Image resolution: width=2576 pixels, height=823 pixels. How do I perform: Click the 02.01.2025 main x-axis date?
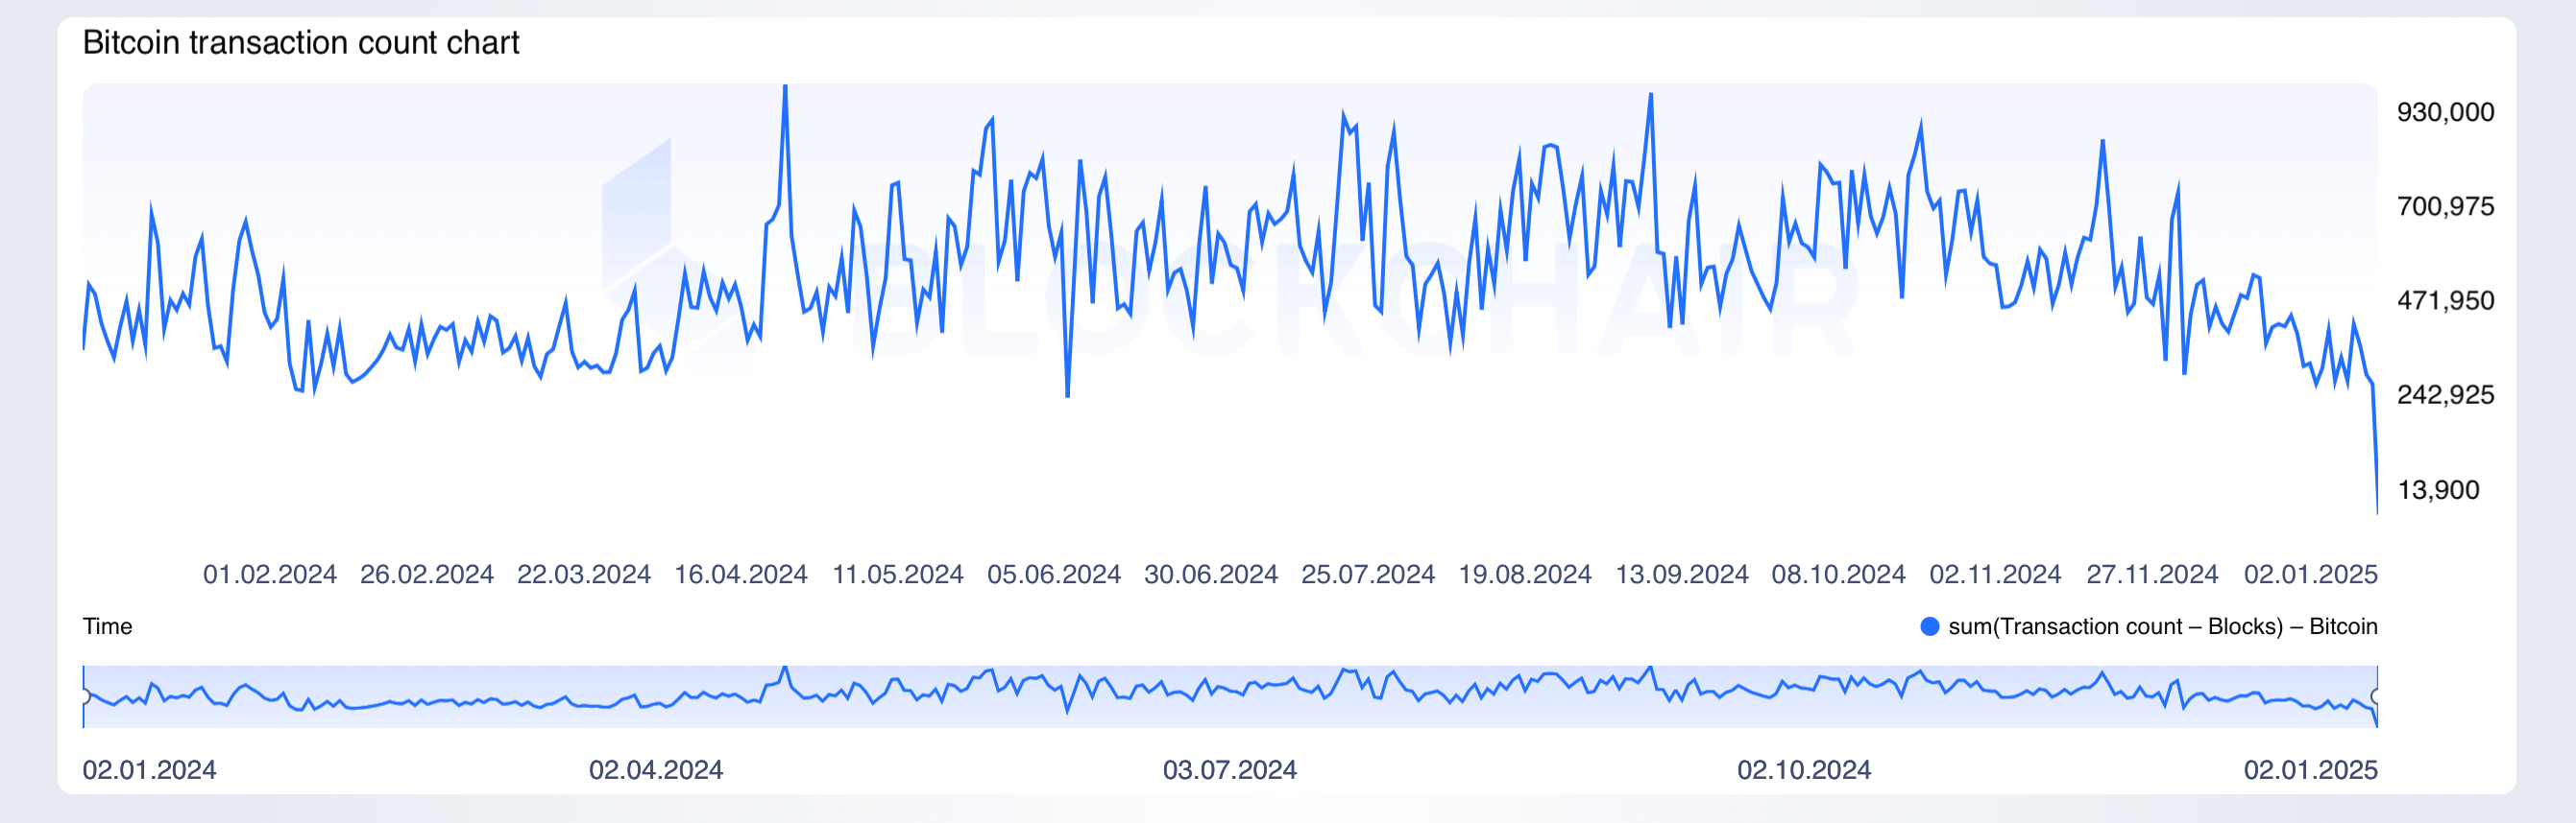(x=2311, y=575)
